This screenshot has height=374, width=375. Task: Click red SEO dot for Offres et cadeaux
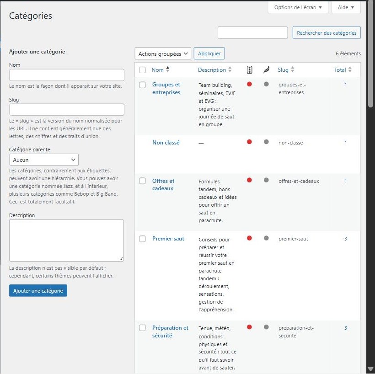249,180
